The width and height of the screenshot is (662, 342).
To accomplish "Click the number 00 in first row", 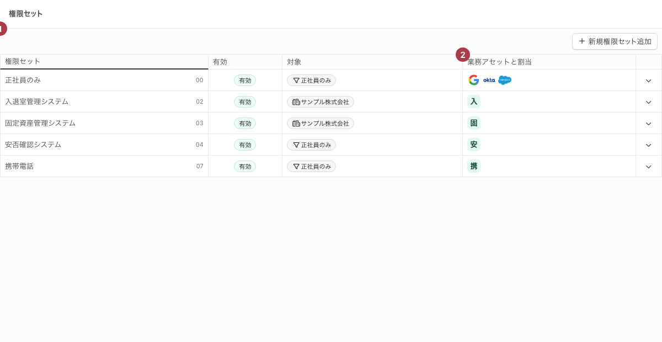I will click(200, 80).
